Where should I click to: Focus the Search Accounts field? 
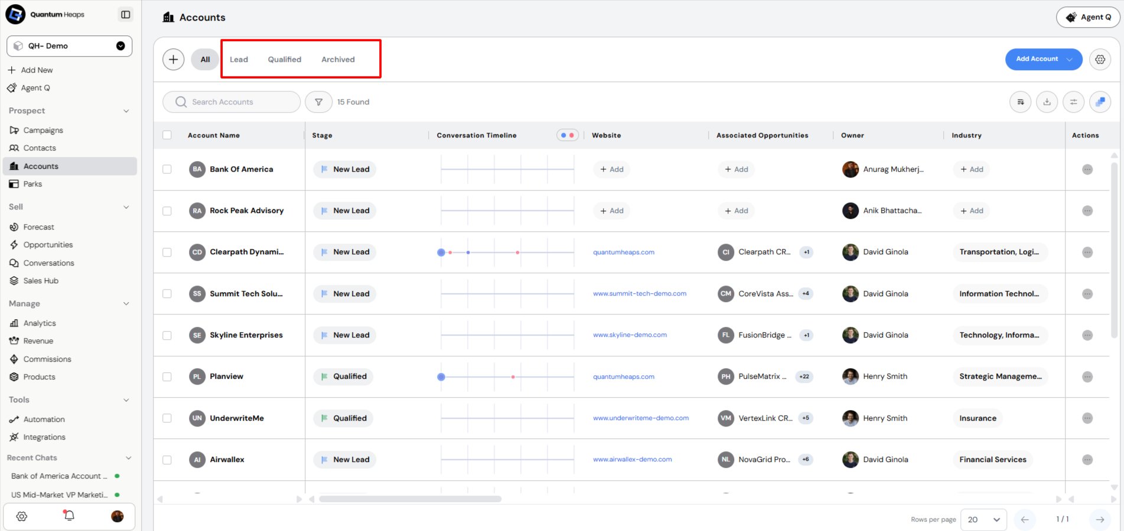[232, 102]
